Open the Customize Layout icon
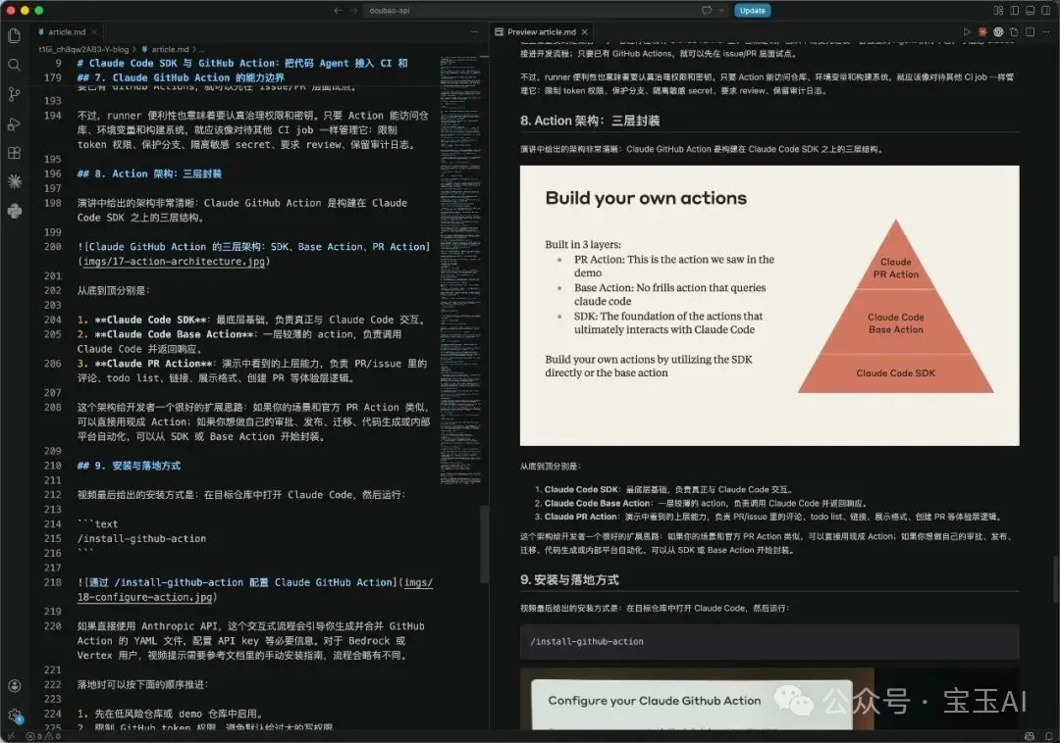 tap(998, 10)
